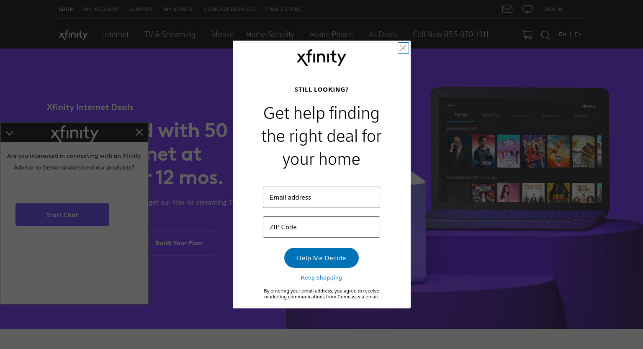
Task: Open the Comcast Business menu item
Action: (x=229, y=9)
